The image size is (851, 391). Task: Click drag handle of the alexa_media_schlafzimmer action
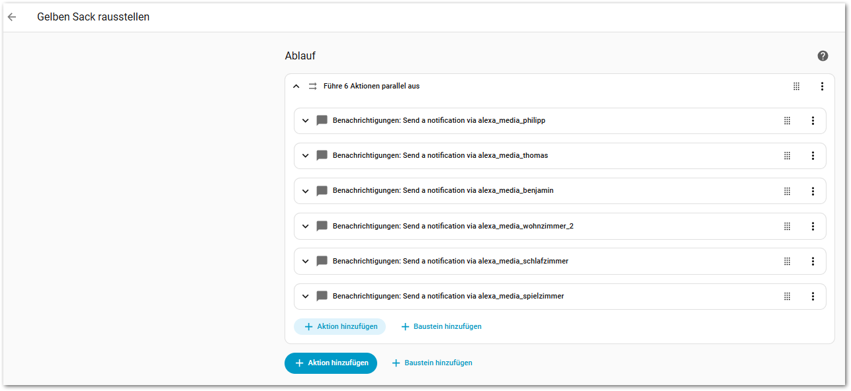(787, 262)
